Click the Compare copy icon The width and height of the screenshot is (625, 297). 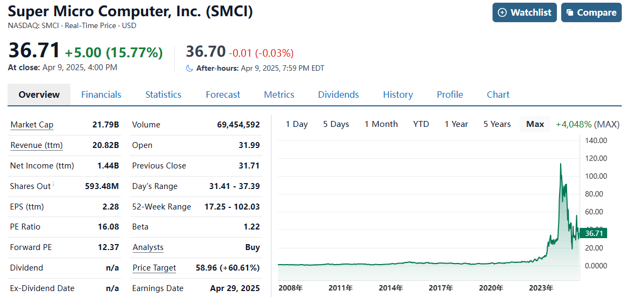click(x=570, y=12)
